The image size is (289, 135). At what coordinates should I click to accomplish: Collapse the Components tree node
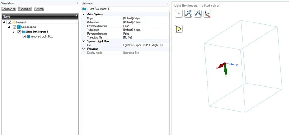point(9,27)
